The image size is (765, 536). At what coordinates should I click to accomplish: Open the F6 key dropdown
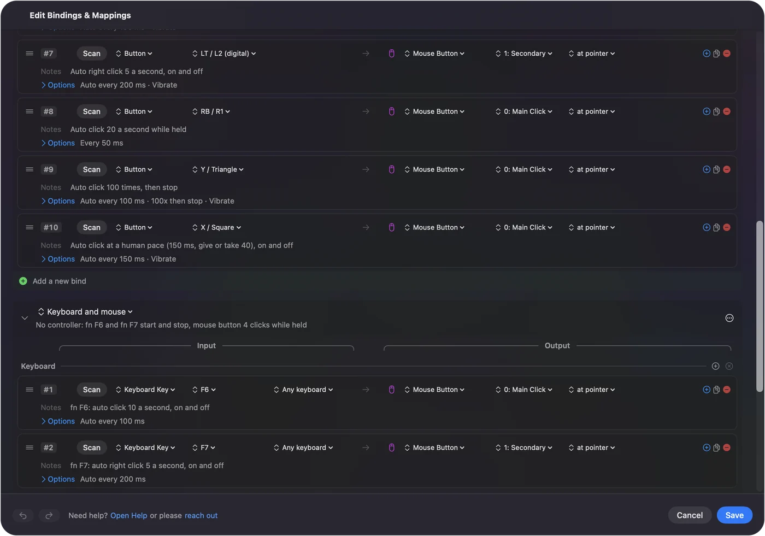click(x=204, y=390)
